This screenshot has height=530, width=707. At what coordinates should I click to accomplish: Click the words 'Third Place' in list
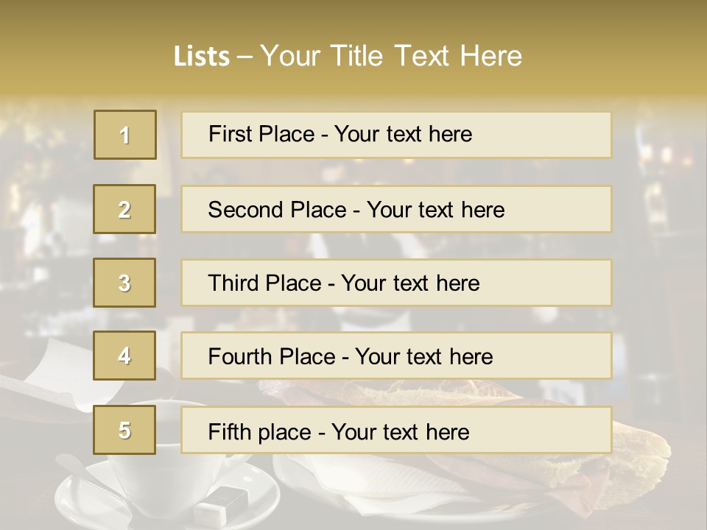click(x=264, y=283)
